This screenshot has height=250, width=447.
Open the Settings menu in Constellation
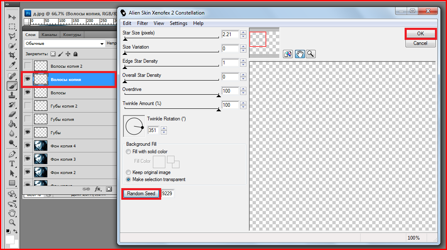click(x=179, y=23)
